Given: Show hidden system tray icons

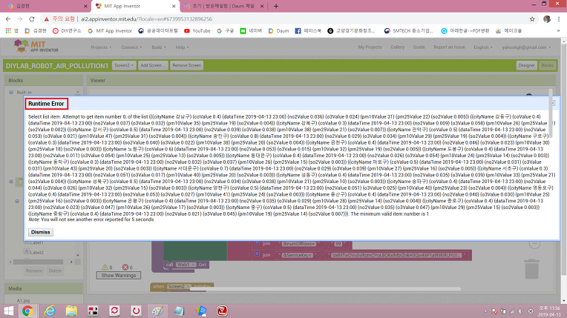Looking at the screenshot, I should click(x=485, y=311).
